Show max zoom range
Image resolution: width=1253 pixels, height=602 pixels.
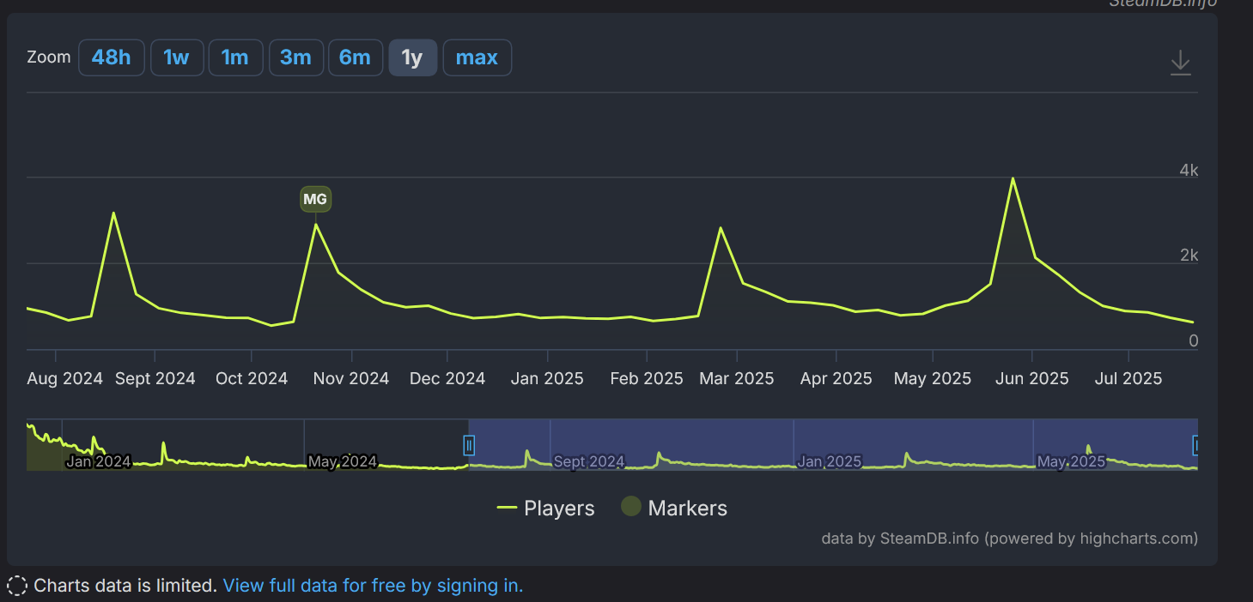(x=477, y=57)
